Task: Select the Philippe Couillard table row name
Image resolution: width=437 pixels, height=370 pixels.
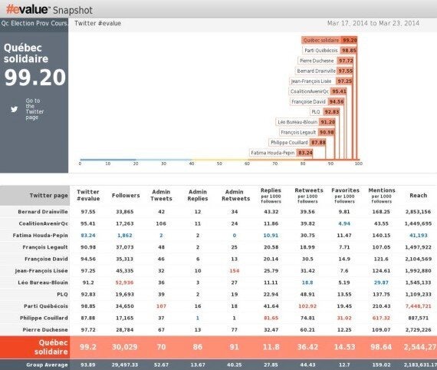Action: click(x=44, y=318)
